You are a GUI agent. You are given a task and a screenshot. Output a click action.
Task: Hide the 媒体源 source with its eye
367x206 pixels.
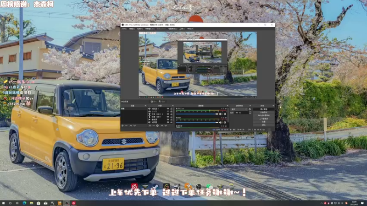168,119
